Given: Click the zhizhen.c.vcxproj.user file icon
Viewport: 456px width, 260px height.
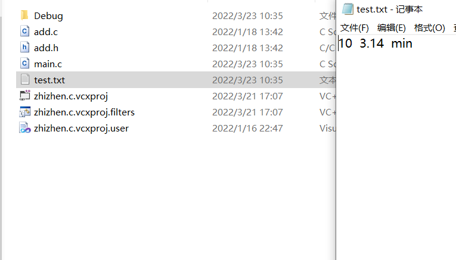Looking at the screenshot, I should tap(25, 128).
